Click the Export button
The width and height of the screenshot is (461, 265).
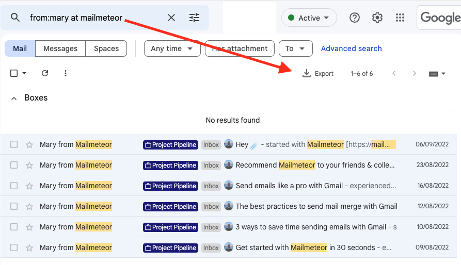[x=318, y=73]
